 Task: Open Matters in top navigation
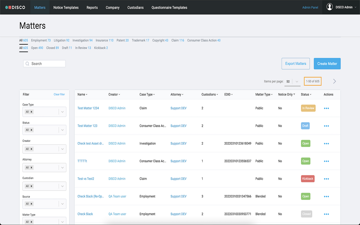point(40,7)
